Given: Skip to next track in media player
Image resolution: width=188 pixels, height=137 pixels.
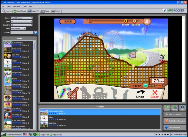Looking at the screenshot, I should 168,135.
